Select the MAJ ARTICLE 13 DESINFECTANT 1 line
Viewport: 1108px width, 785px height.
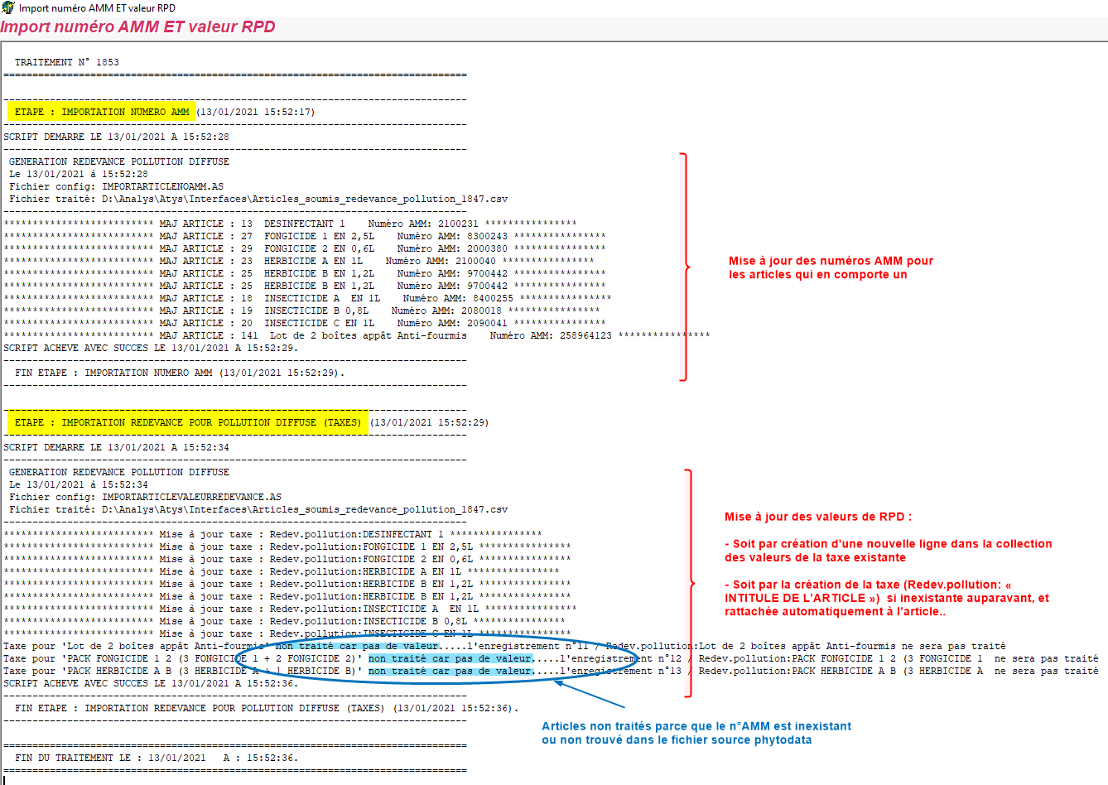(x=290, y=224)
